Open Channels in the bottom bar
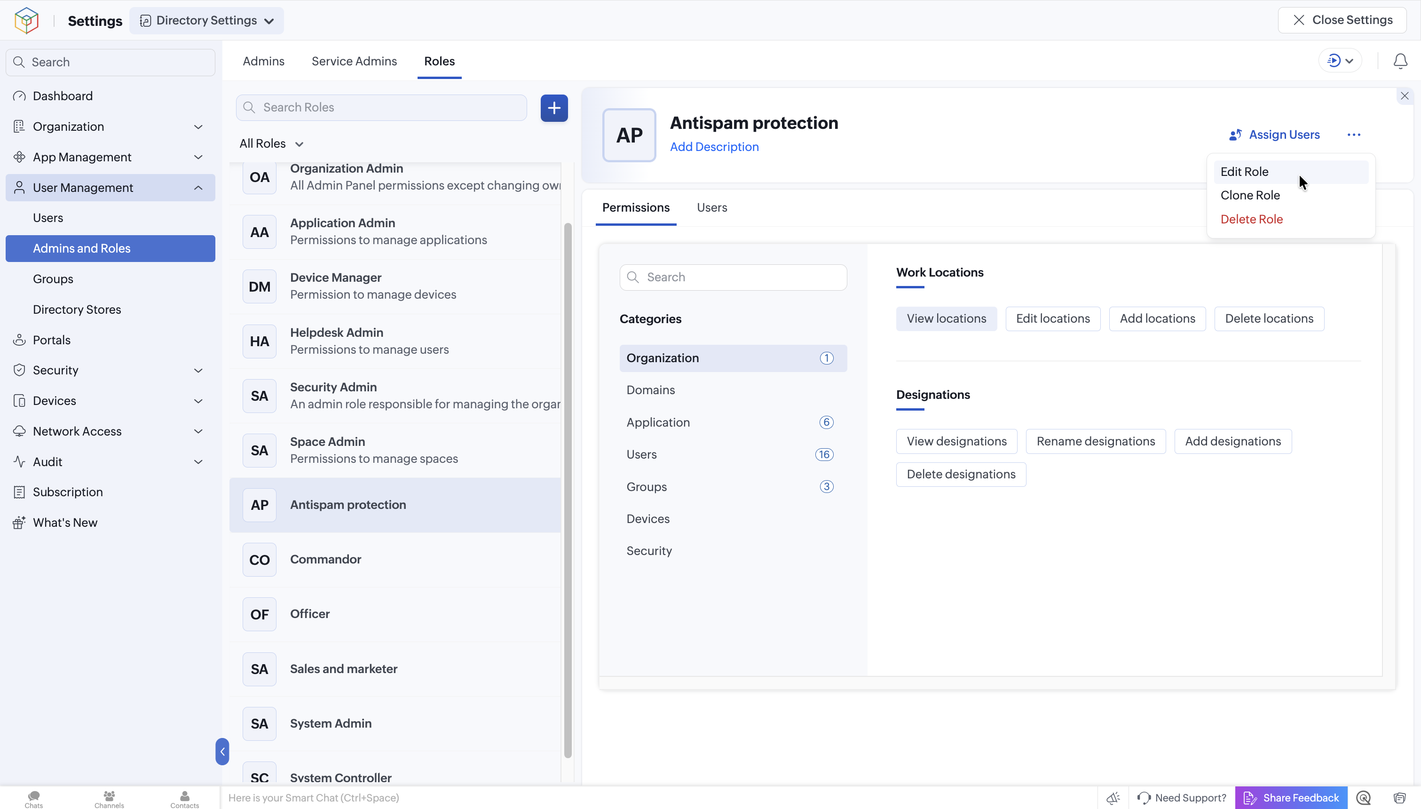The height and width of the screenshot is (809, 1421). click(109, 799)
